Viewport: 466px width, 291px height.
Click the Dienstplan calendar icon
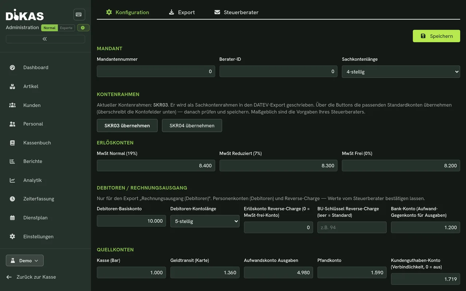[12, 218]
